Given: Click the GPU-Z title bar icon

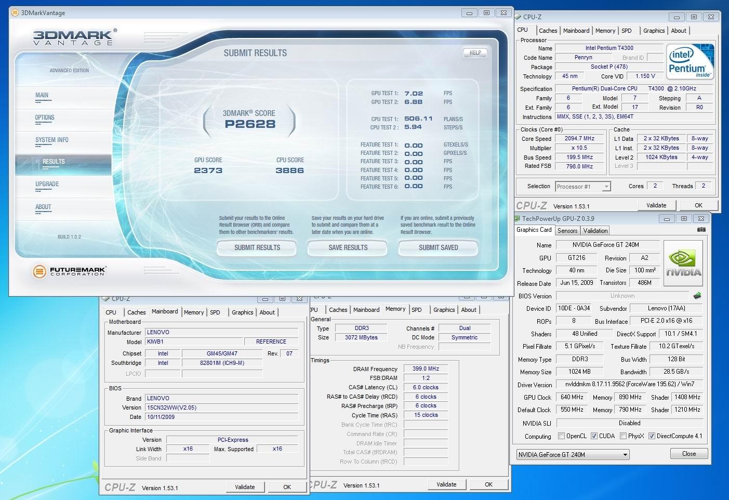Looking at the screenshot, I should (517, 219).
